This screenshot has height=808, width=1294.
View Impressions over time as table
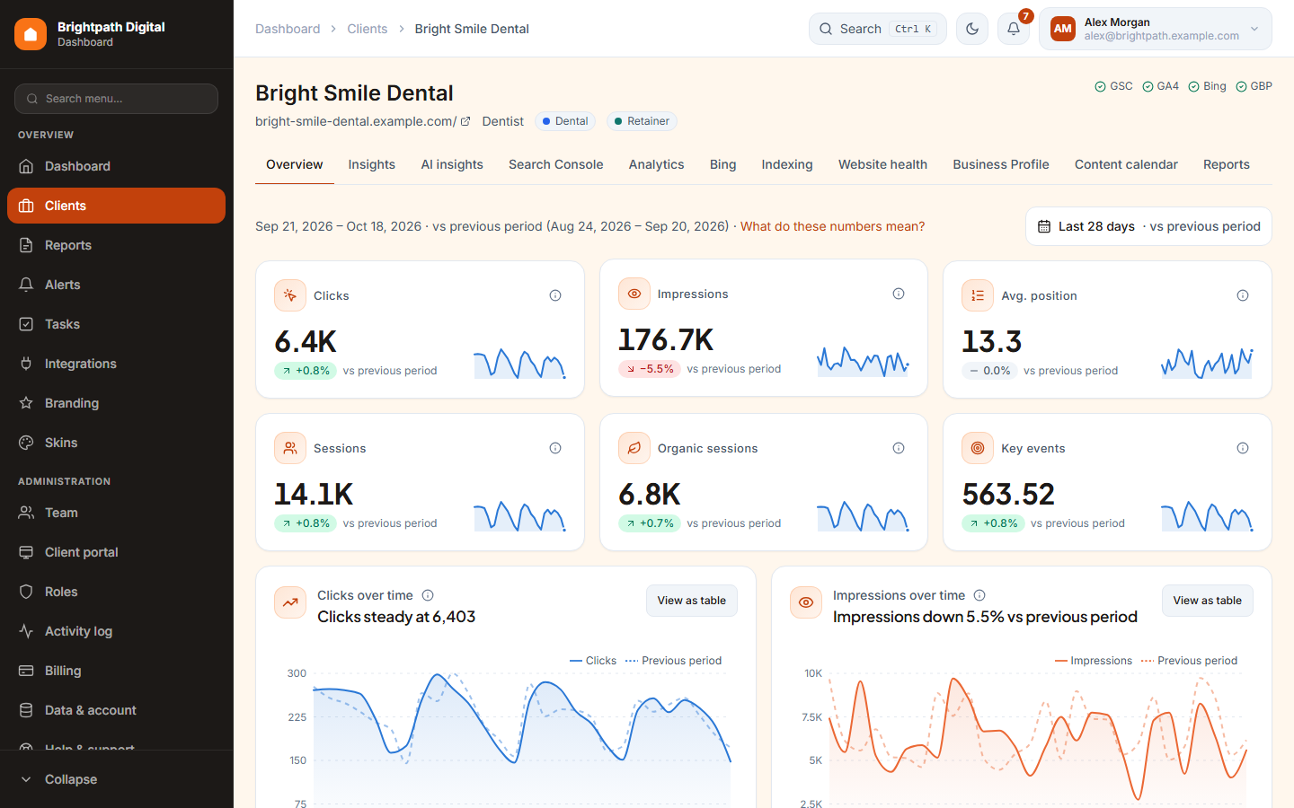click(1208, 601)
